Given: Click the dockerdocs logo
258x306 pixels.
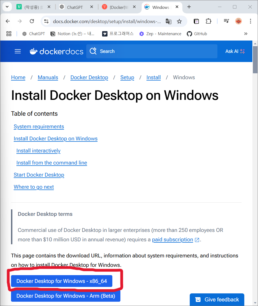Looking at the screenshot, I should point(56,51).
